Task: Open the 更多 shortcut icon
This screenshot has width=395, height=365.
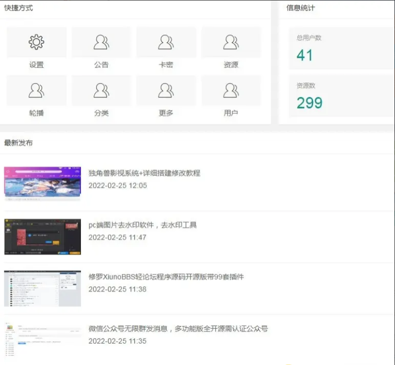Action: coord(166,91)
